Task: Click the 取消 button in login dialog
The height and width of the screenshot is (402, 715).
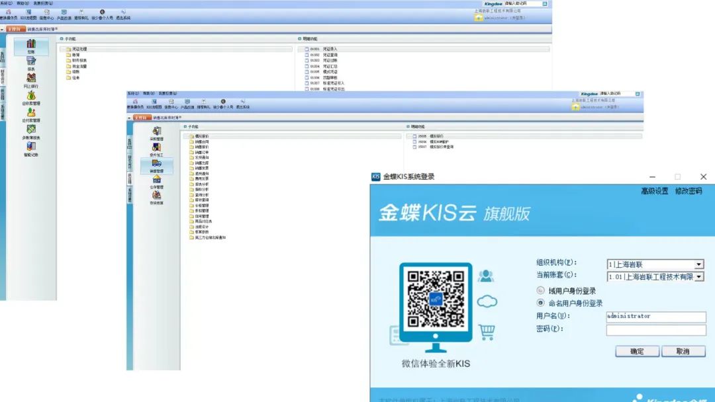Action: click(x=683, y=351)
